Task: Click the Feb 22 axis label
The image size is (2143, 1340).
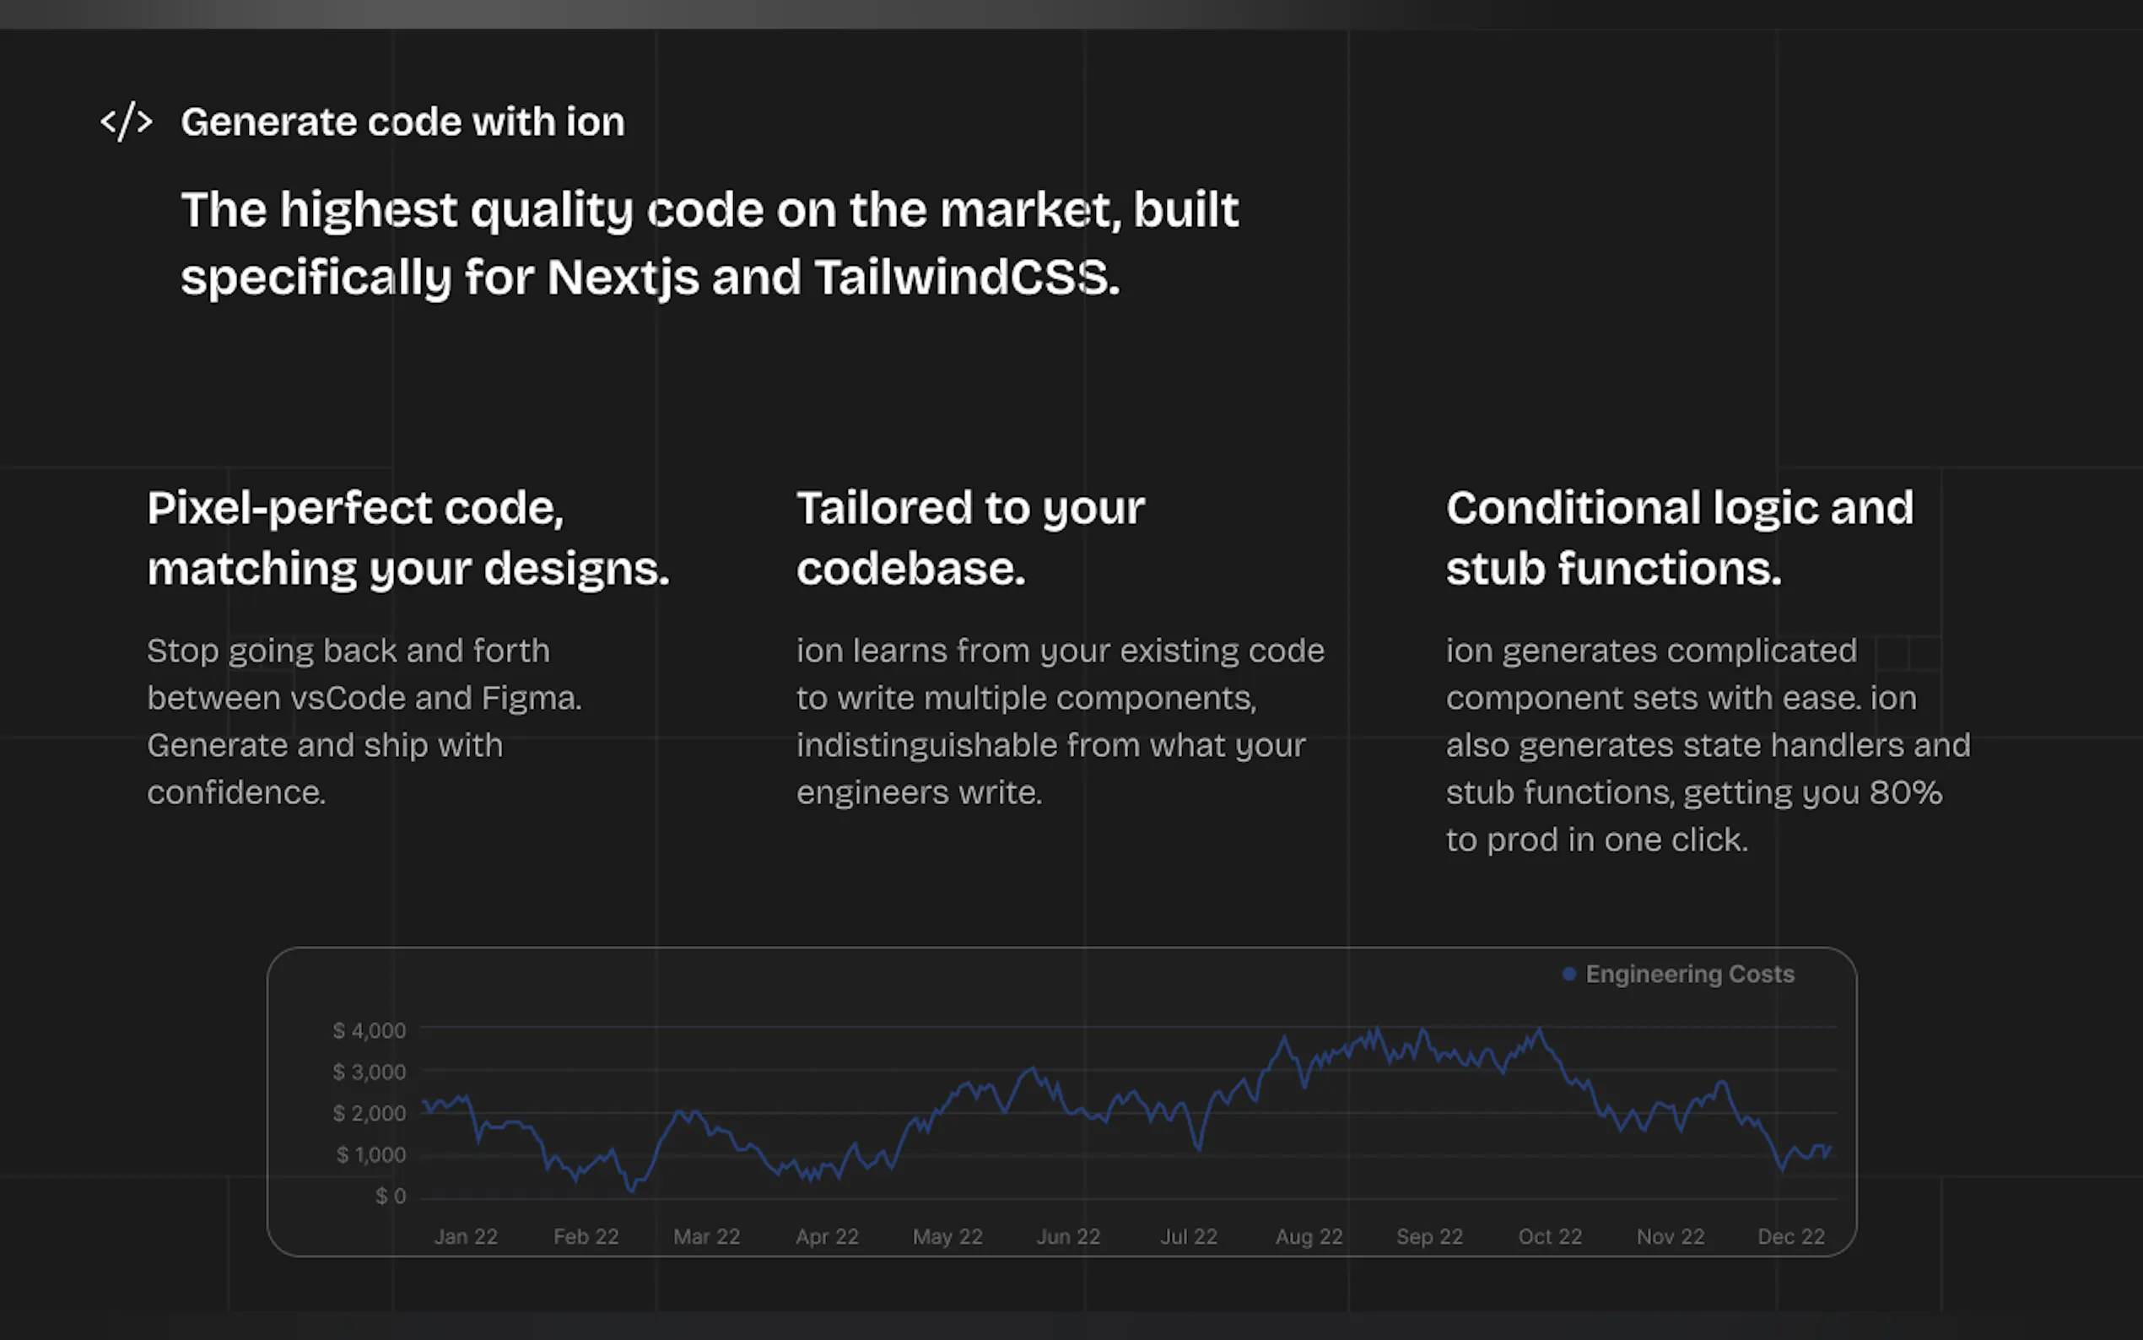Action: 586,1236
